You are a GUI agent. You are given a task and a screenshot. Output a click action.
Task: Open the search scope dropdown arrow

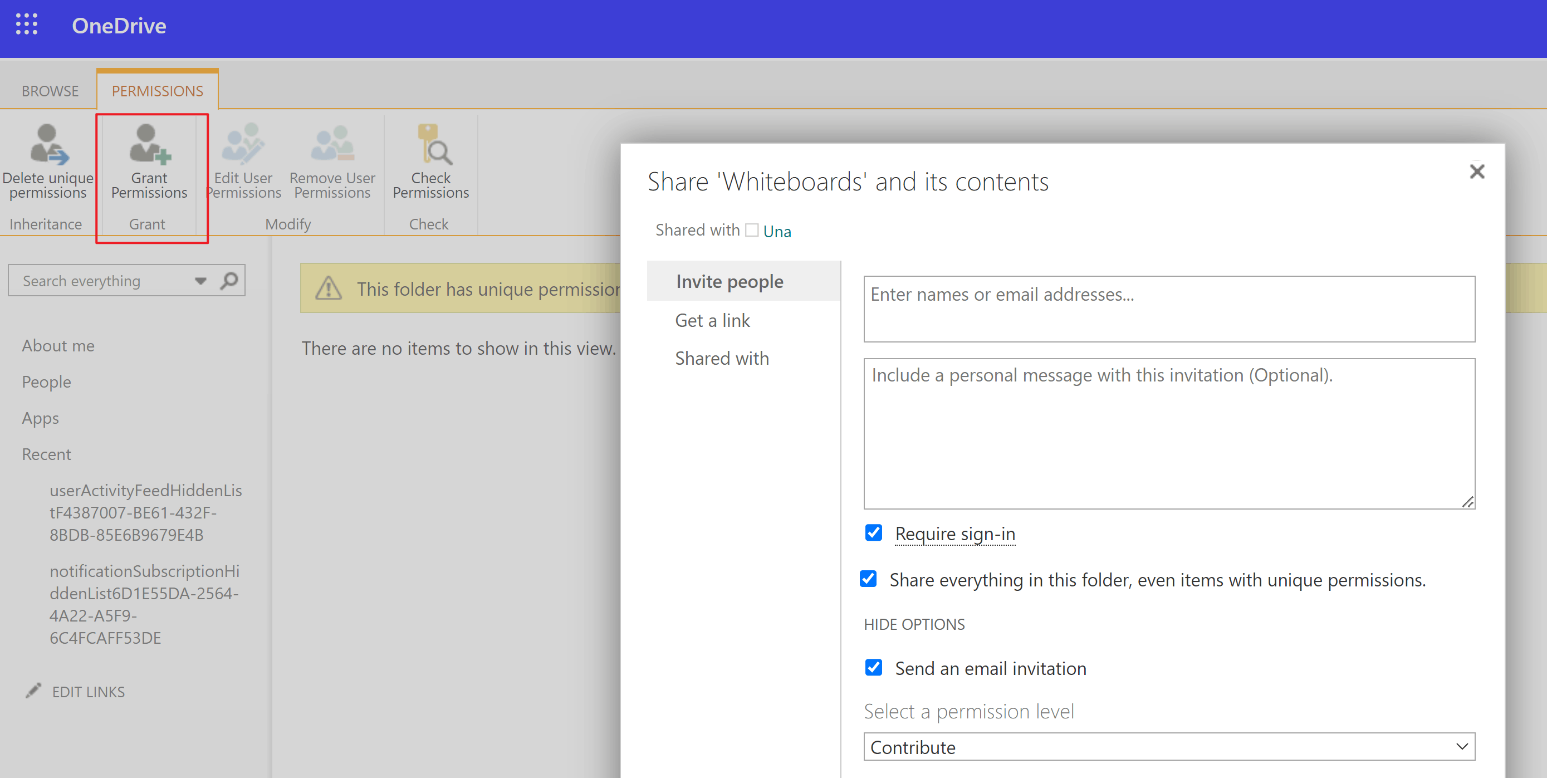tap(200, 280)
